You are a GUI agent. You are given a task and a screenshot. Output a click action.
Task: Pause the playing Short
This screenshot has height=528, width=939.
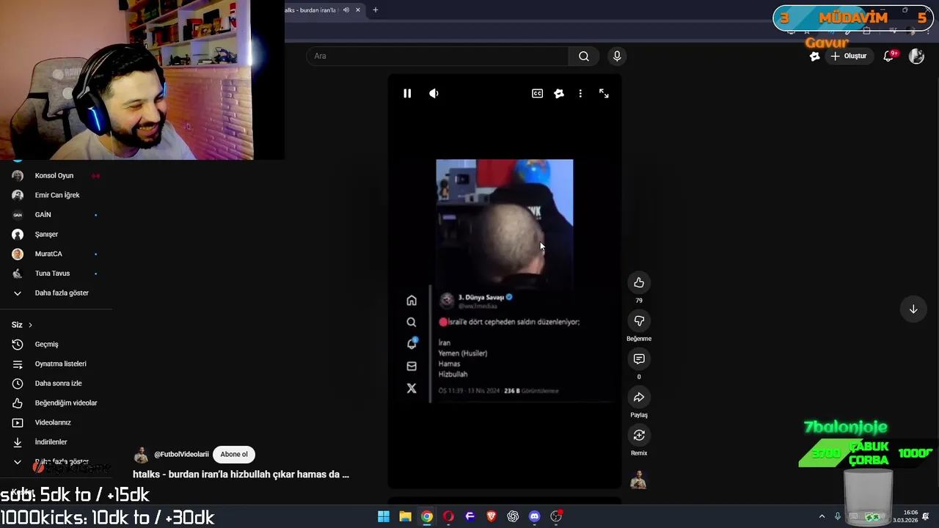click(x=407, y=93)
